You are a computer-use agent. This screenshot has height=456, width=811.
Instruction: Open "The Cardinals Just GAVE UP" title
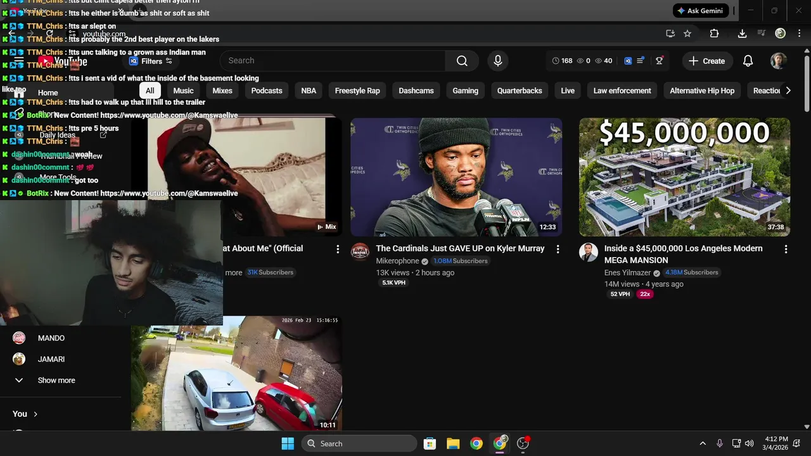tap(460, 249)
